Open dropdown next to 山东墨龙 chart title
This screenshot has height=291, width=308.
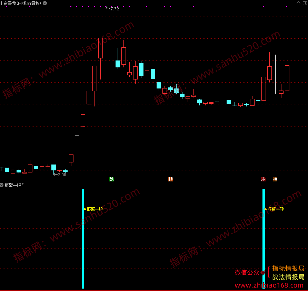tap(45, 3)
